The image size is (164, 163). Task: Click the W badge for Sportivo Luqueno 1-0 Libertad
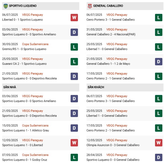point(74,143)
